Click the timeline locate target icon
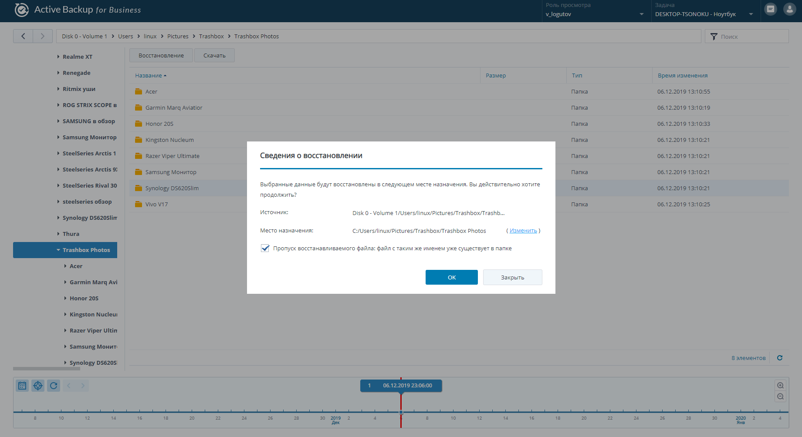The width and height of the screenshot is (802, 437). [x=38, y=386]
